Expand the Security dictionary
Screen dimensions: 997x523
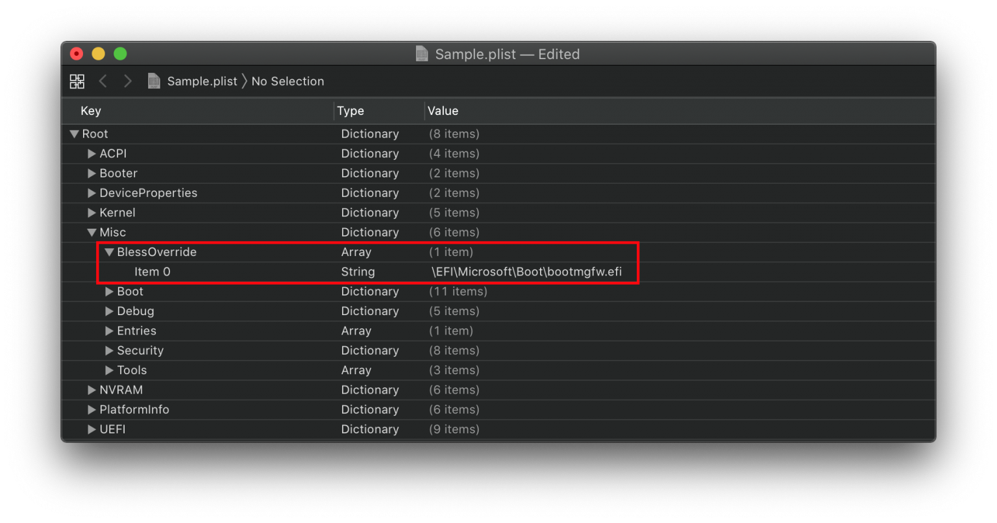[109, 351]
